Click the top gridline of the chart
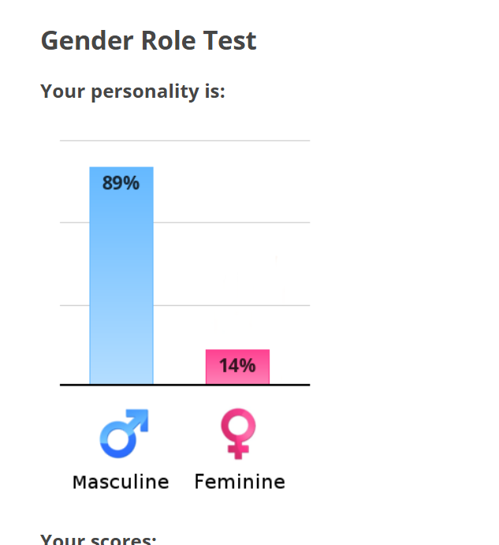Screen dimensions: 499x545 point(185,140)
